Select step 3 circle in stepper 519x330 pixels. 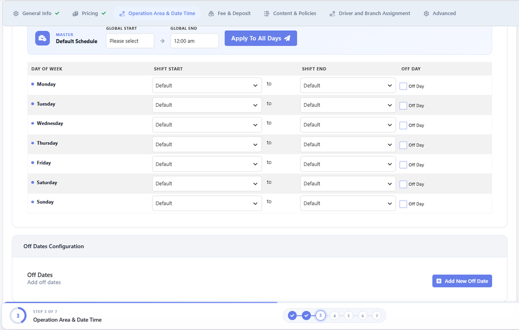[x=320, y=315]
